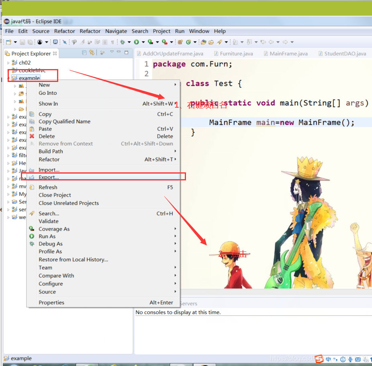Toggle Show Whitespace Characters pilcrow icon
The image size is (372, 366).
(x=112, y=42)
